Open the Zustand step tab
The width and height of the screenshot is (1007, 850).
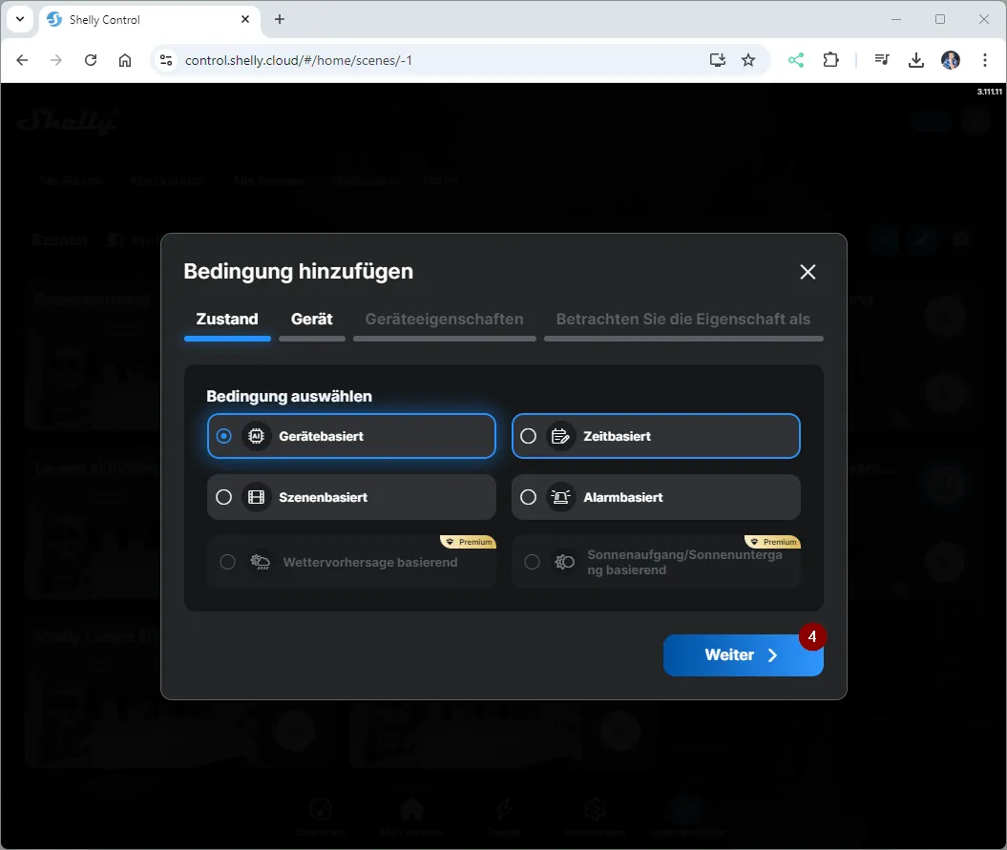tap(227, 319)
